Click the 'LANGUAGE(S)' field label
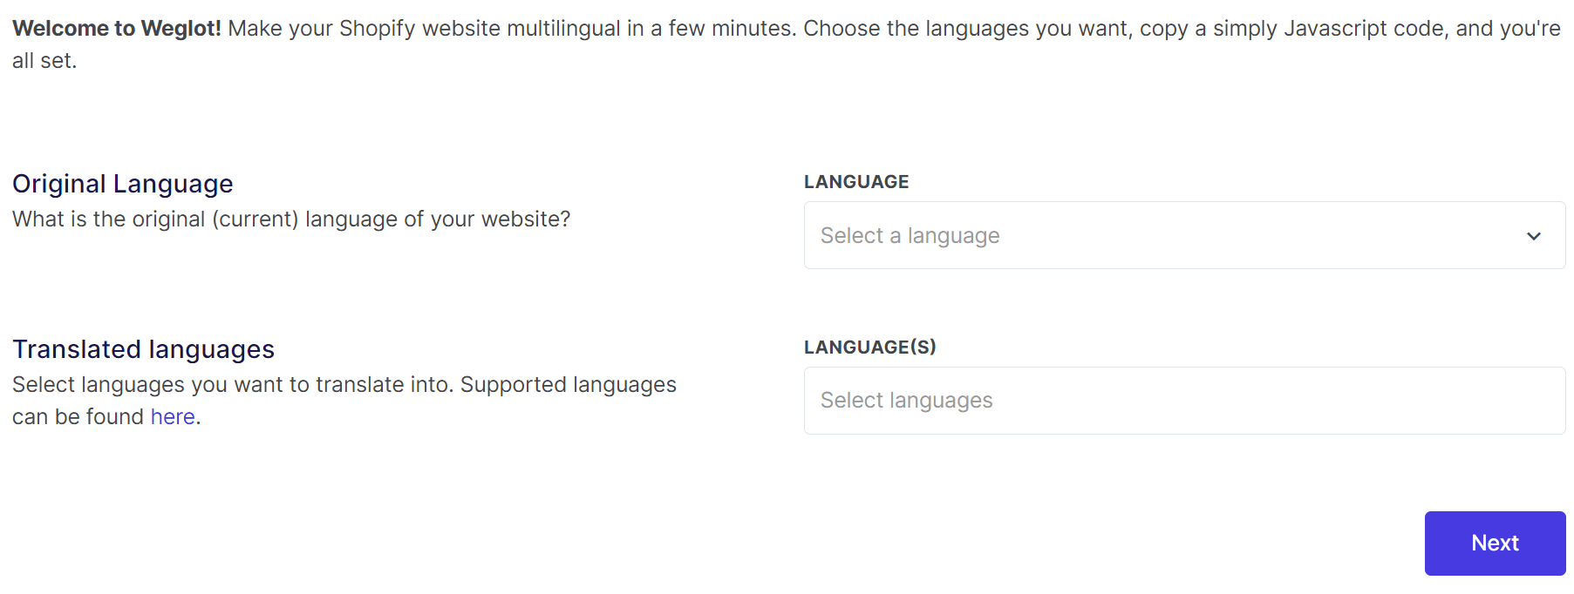Image resolution: width=1574 pixels, height=594 pixels. click(x=869, y=348)
